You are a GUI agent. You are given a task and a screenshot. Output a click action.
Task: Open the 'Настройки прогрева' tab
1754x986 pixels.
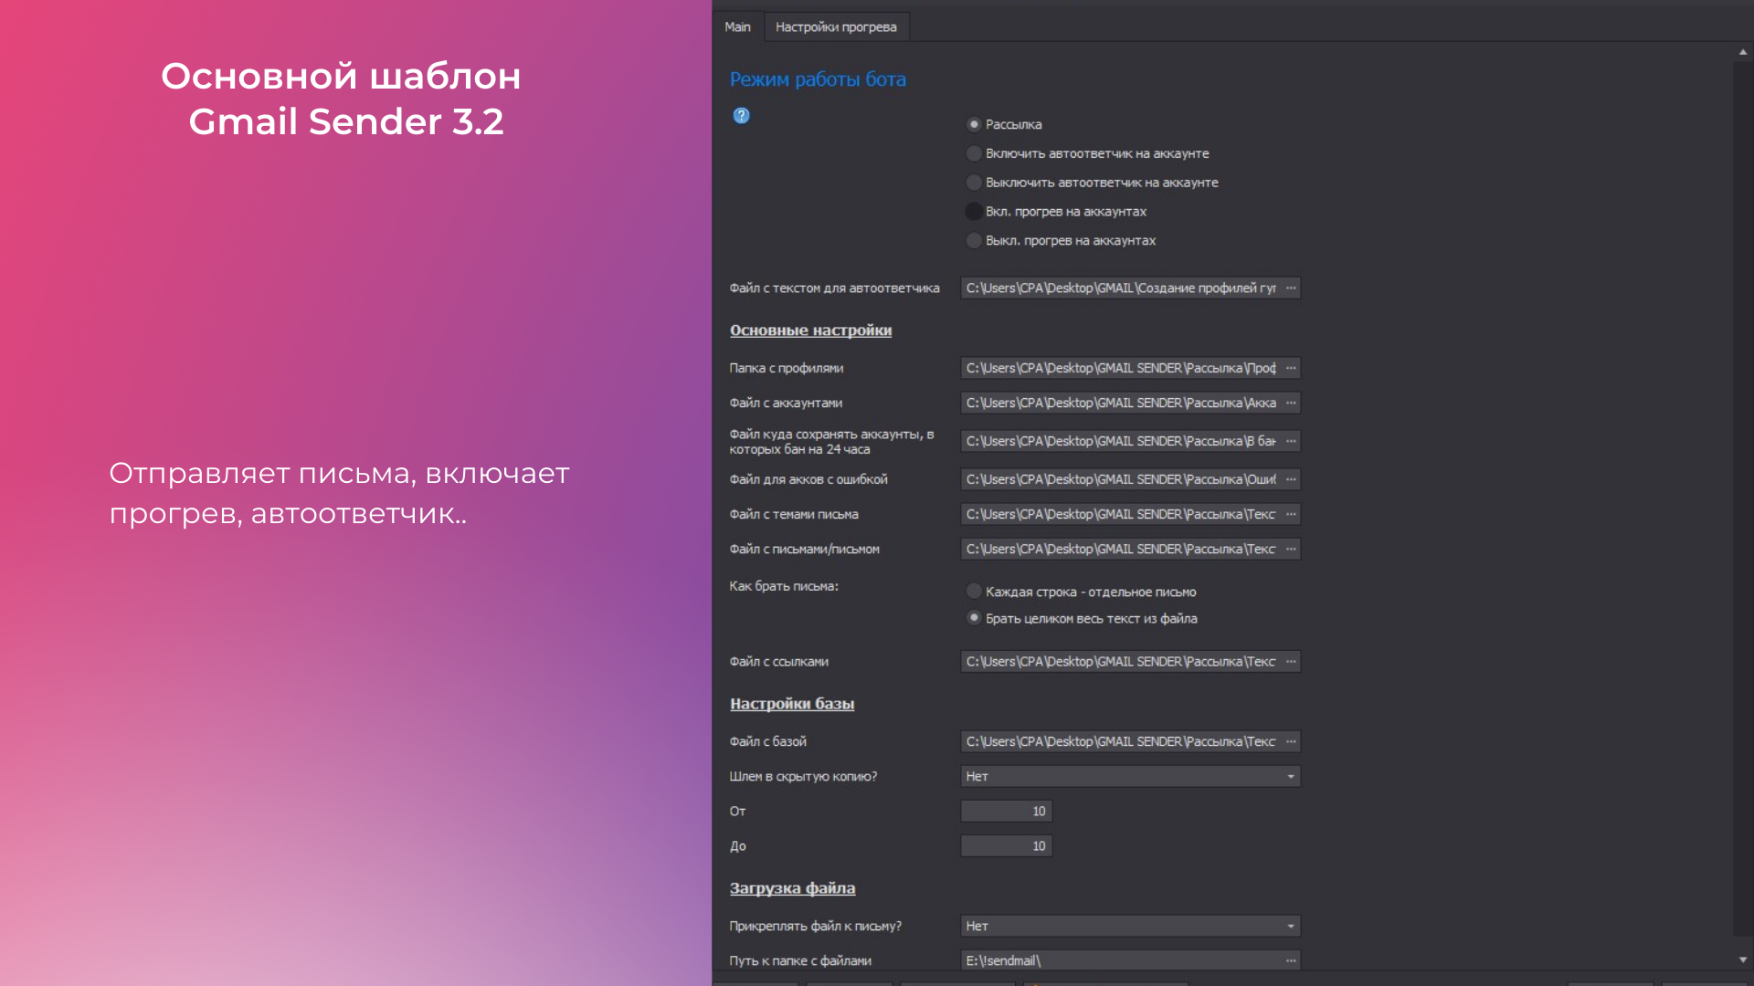pyautogui.click(x=836, y=27)
